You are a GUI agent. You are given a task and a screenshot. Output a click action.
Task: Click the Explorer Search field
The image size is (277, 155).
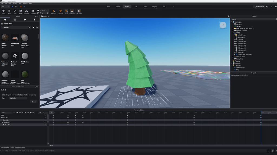(x=254, y=19)
